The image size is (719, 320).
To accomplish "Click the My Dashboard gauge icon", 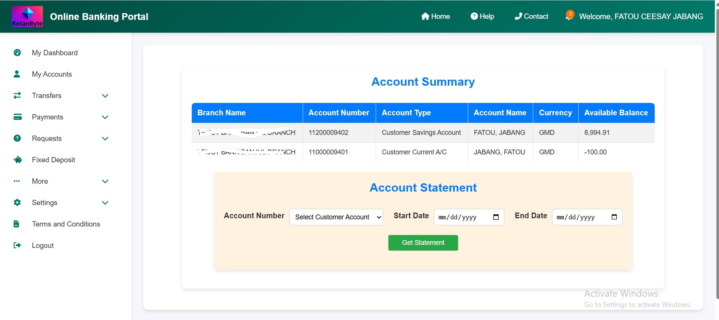I will point(17,53).
